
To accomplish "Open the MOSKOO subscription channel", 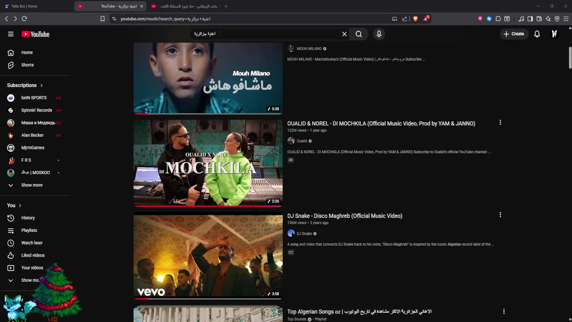I will pos(34,173).
